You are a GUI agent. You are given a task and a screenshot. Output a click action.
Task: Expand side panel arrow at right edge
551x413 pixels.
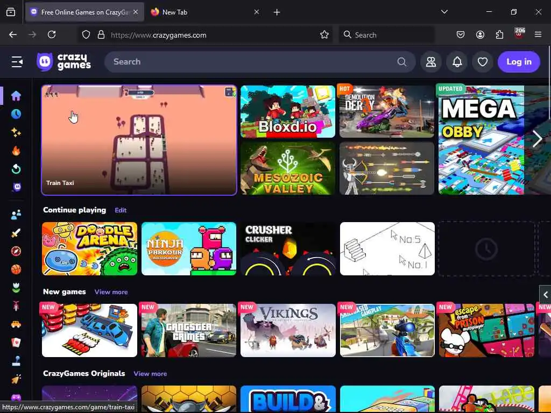[x=545, y=295]
